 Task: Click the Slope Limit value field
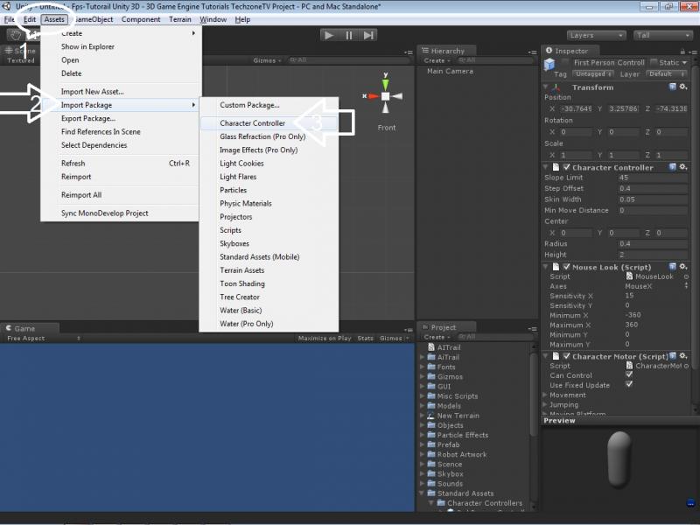(x=652, y=178)
